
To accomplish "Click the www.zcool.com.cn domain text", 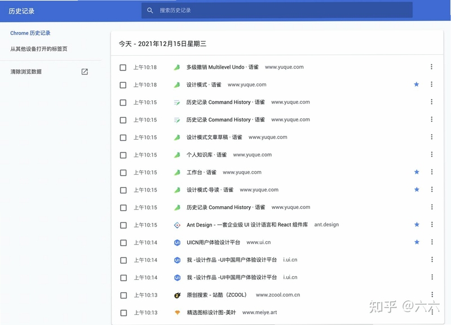I will point(278,295).
